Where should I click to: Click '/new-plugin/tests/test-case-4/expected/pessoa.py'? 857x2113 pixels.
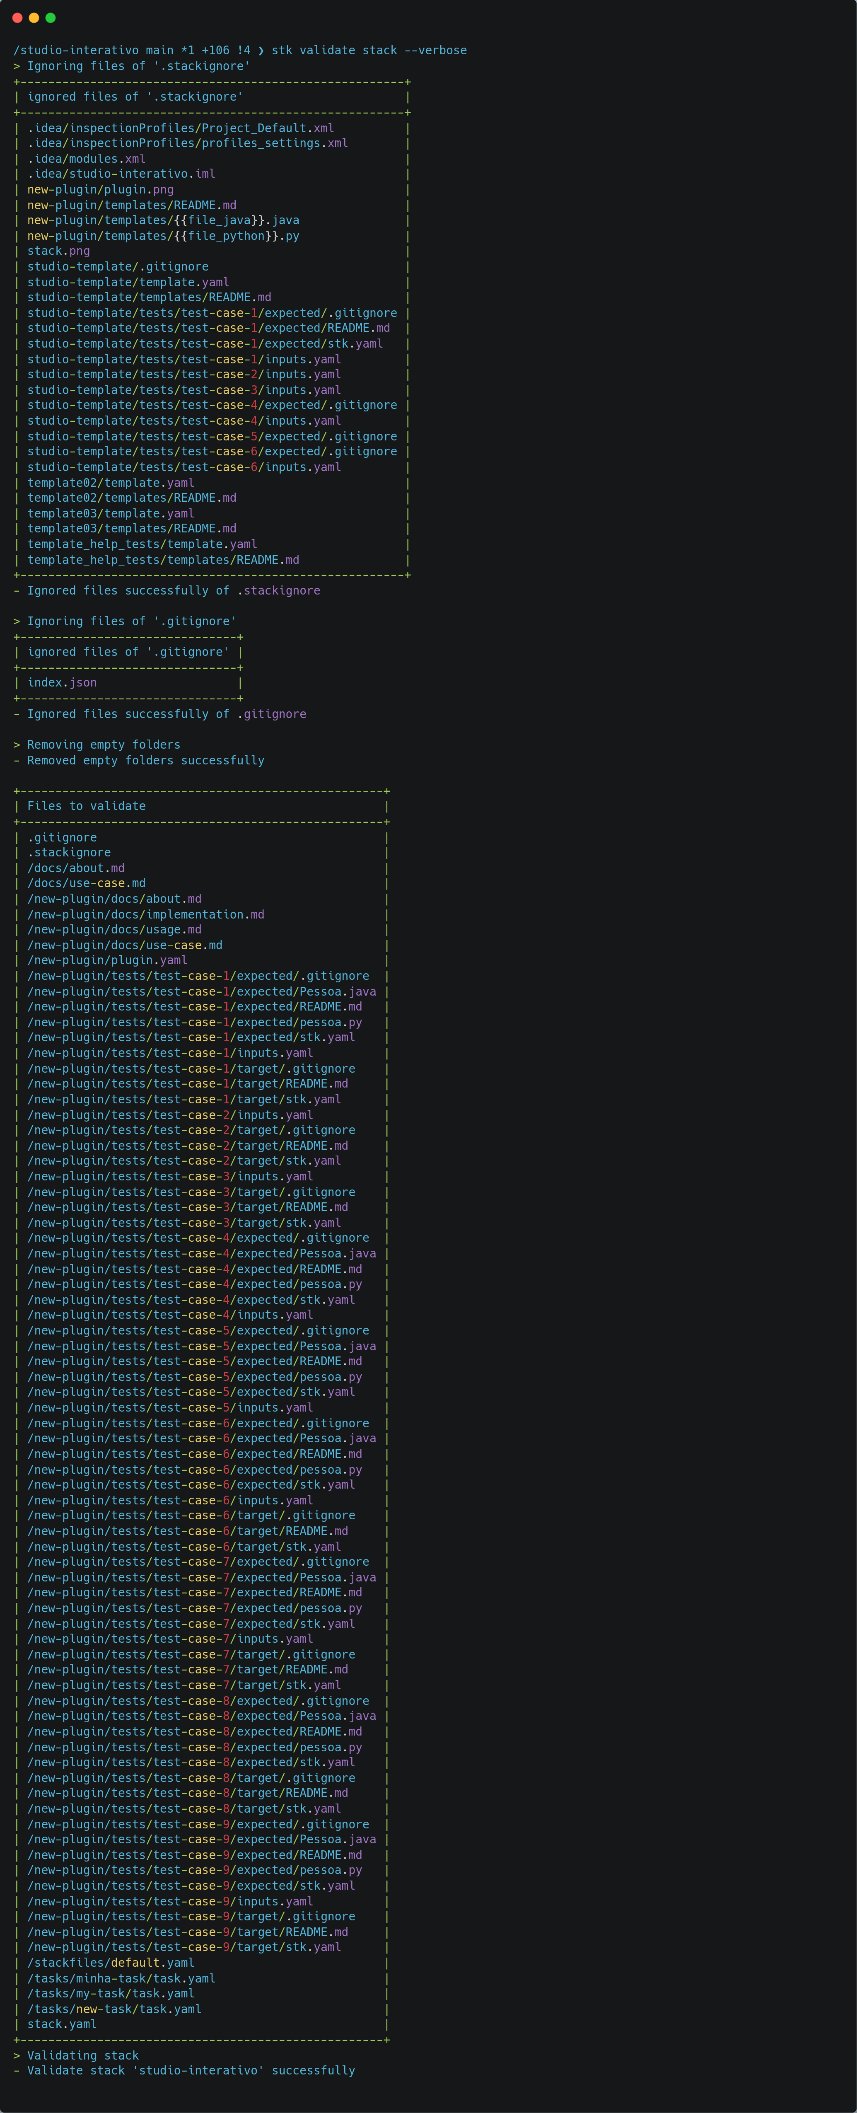pyautogui.click(x=194, y=1284)
